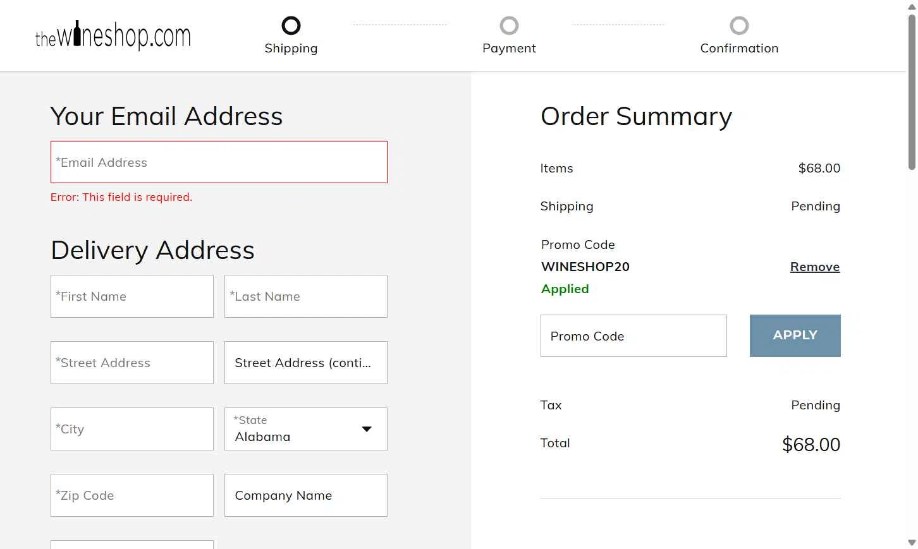Open thewineshop.com logo home link

point(113,35)
